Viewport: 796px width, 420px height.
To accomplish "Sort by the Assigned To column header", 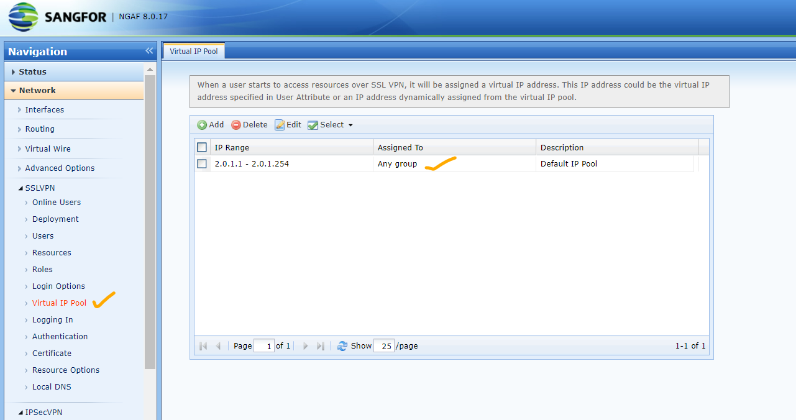I will 454,147.
